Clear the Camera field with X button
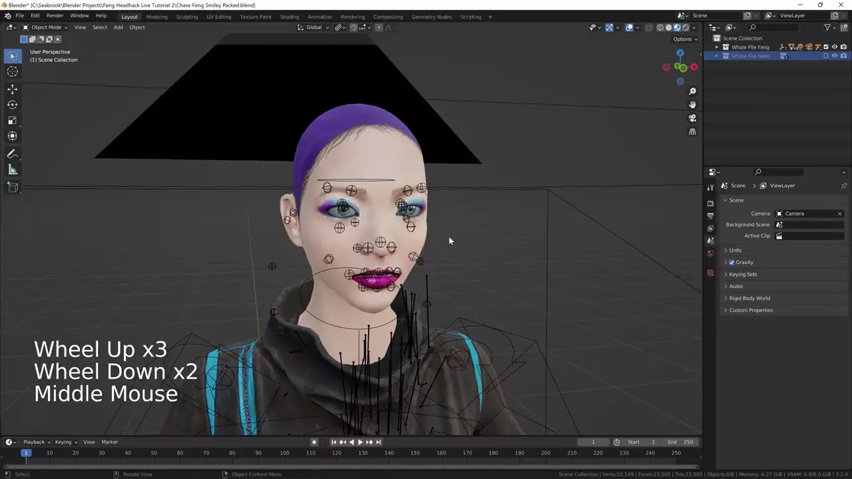The width and height of the screenshot is (852, 479). [839, 214]
